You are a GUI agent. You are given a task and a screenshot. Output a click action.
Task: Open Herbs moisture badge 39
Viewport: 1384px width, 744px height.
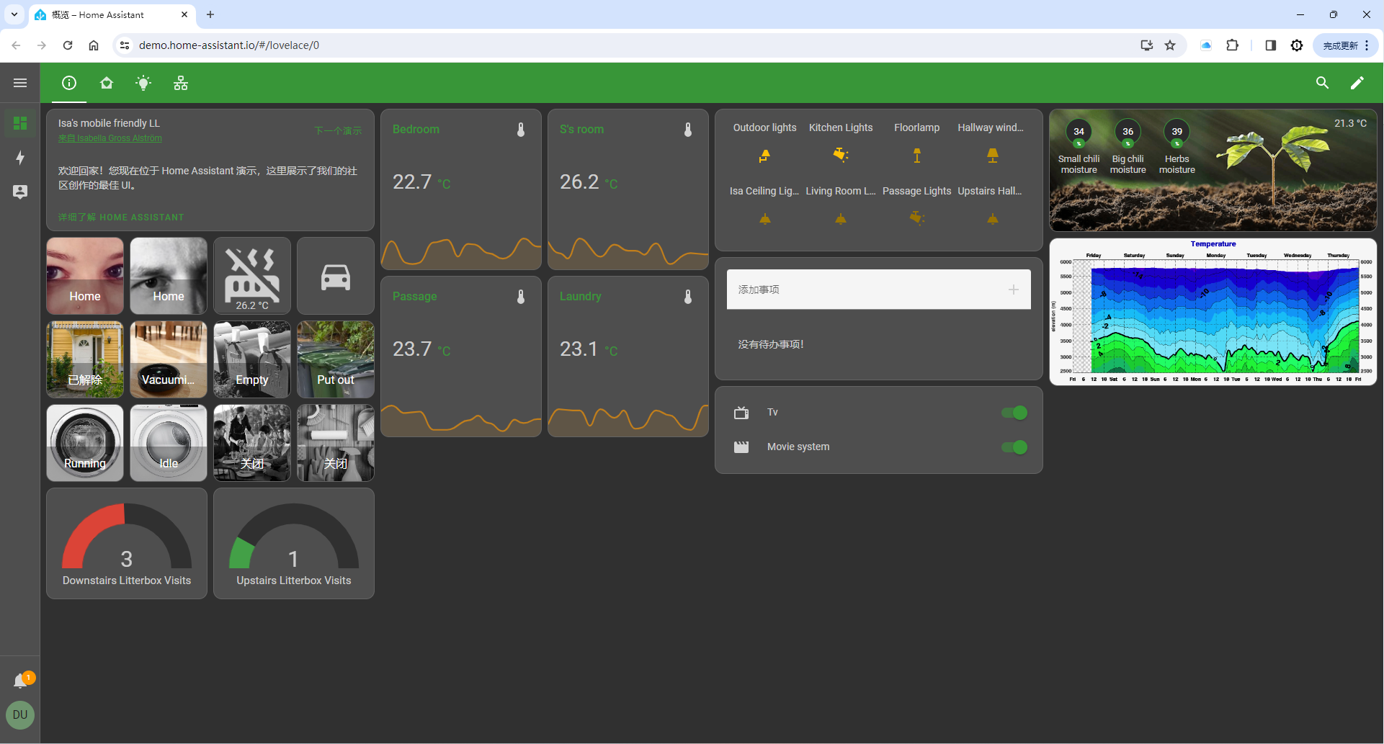[1177, 133]
